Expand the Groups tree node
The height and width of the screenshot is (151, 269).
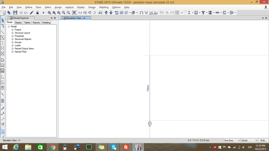click(x=12, y=42)
